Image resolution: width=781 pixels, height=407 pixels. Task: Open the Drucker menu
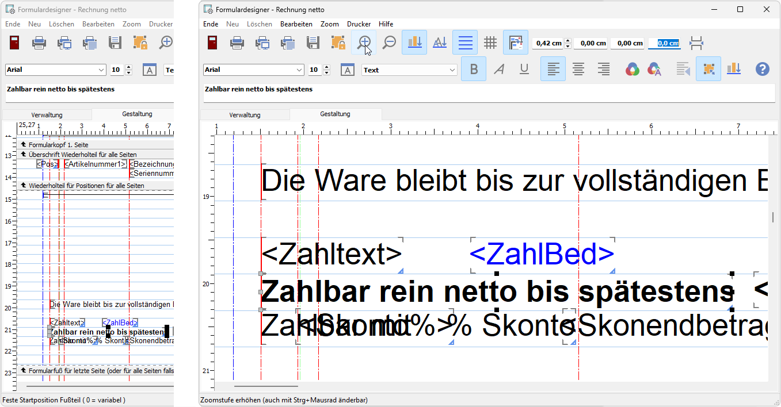(x=359, y=24)
